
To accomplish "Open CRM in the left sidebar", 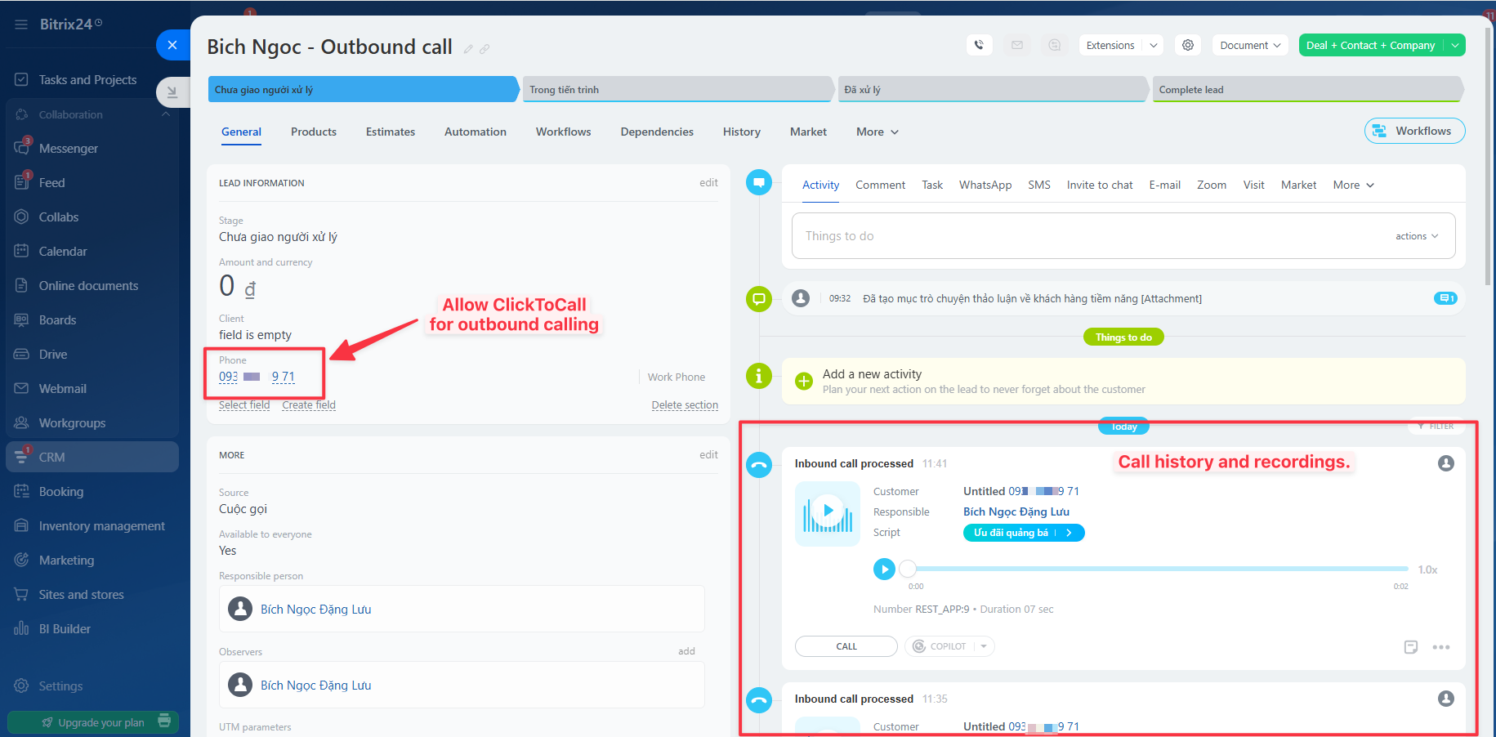I will pyautogui.click(x=52, y=457).
